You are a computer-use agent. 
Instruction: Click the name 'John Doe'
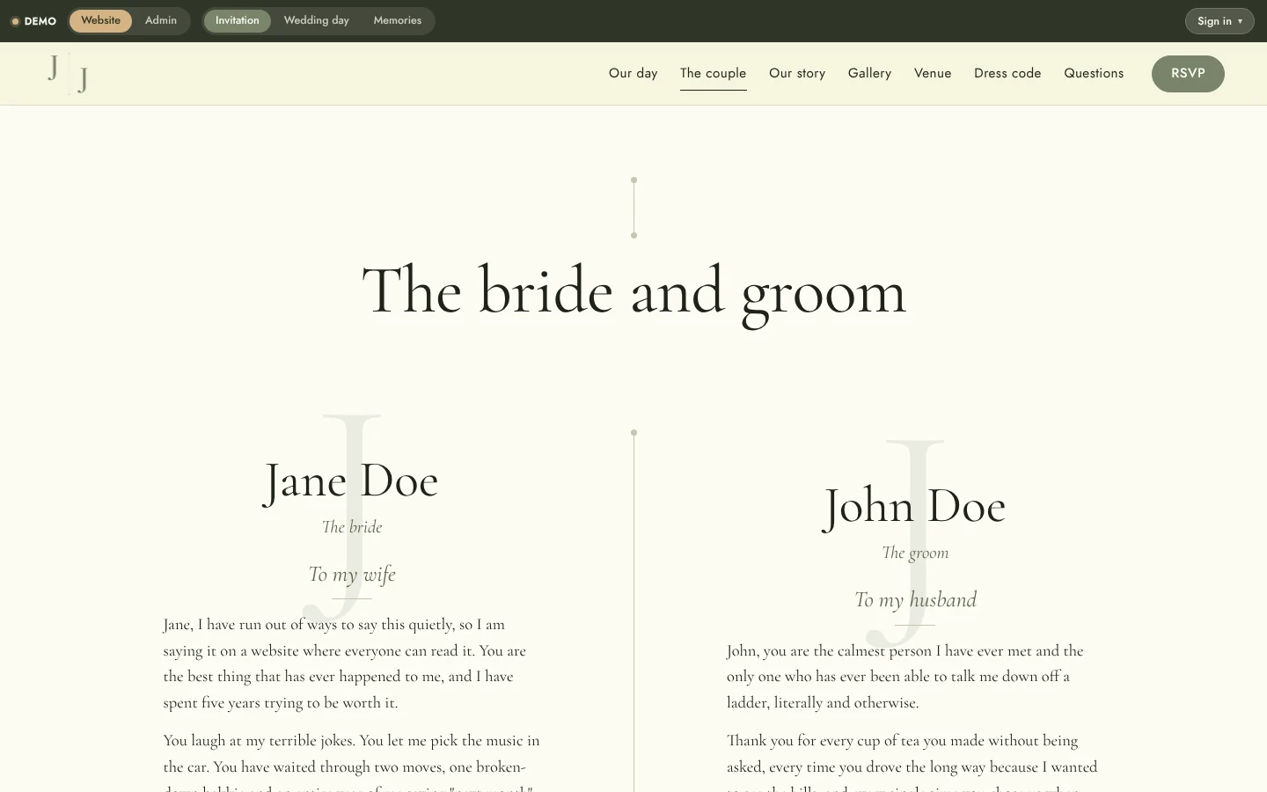coord(914,507)
